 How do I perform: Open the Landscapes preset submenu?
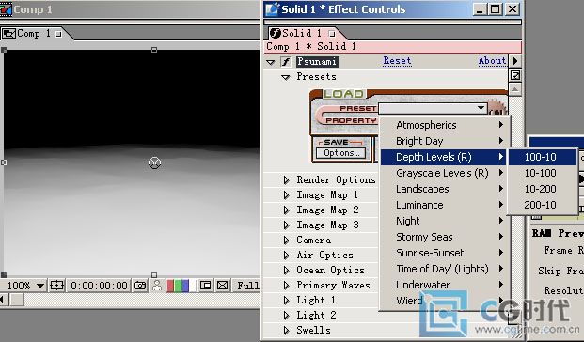tap(443, 189)
